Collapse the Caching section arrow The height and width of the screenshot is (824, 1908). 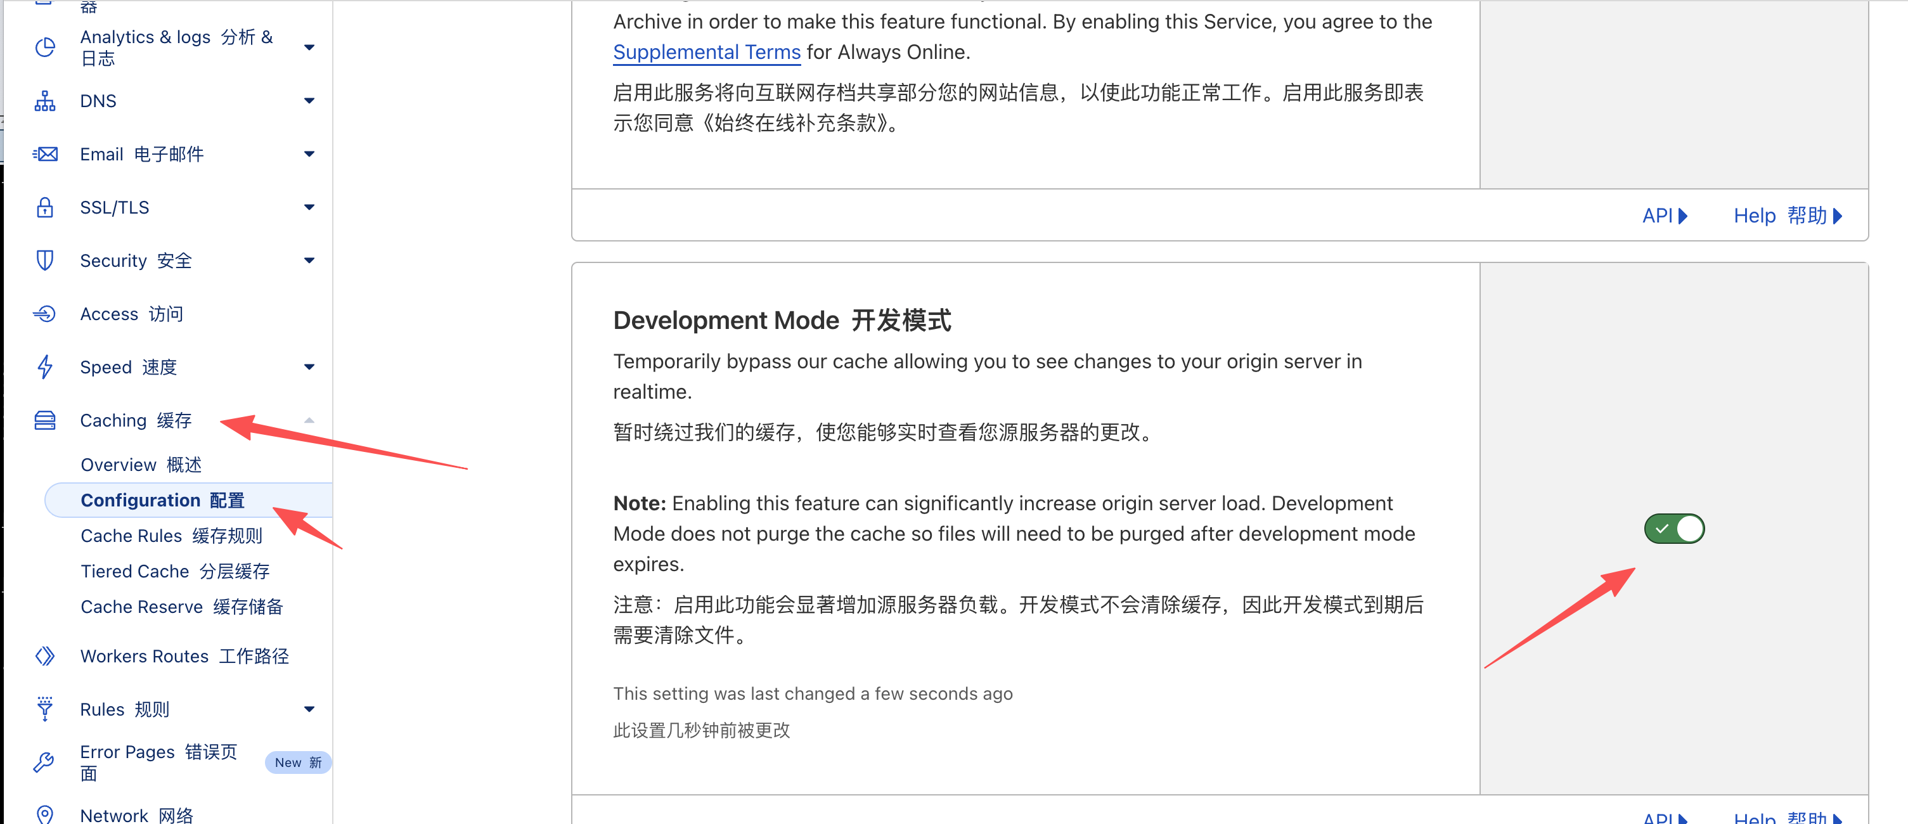point(309,420)
